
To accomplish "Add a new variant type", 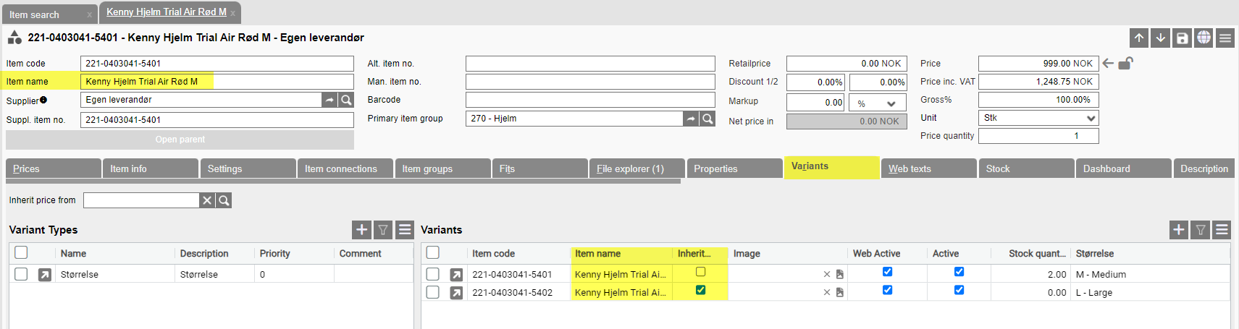I will click(361, 230).
